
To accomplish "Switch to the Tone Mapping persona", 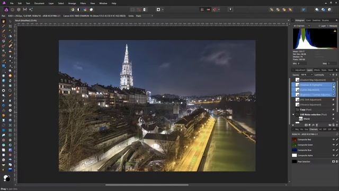I will [25, 10].
